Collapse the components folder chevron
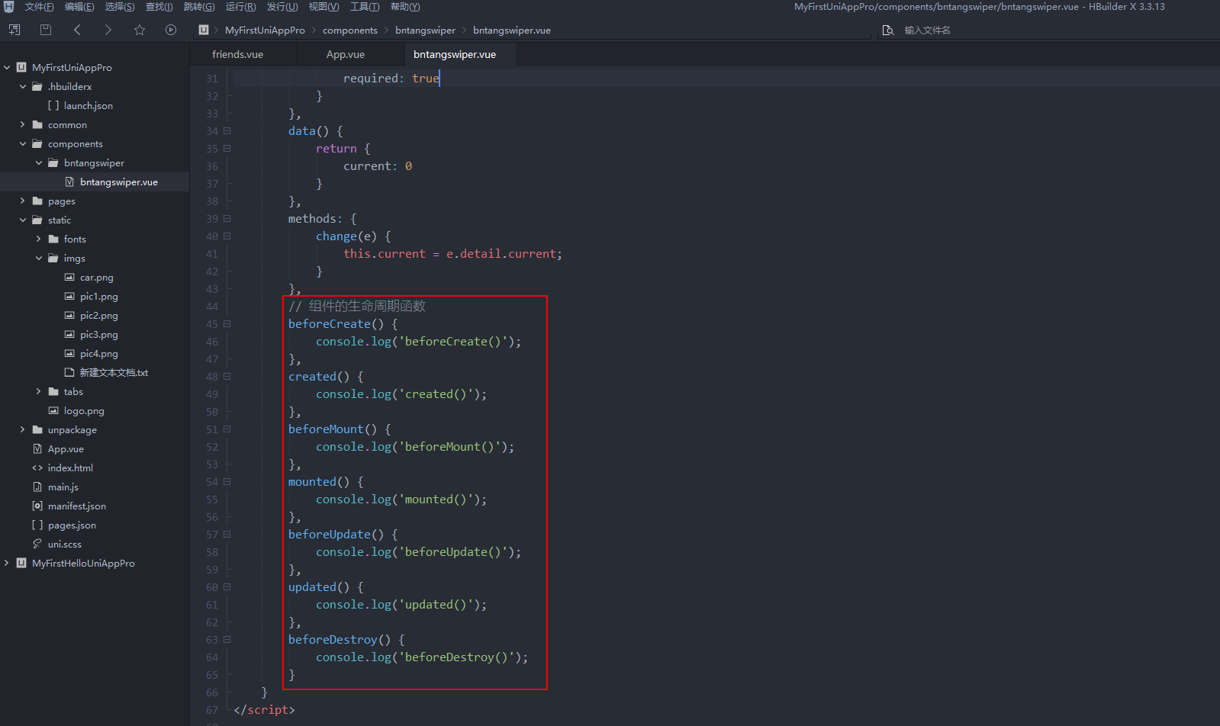This screenshot has height=726, width=1220. (23, 143)
